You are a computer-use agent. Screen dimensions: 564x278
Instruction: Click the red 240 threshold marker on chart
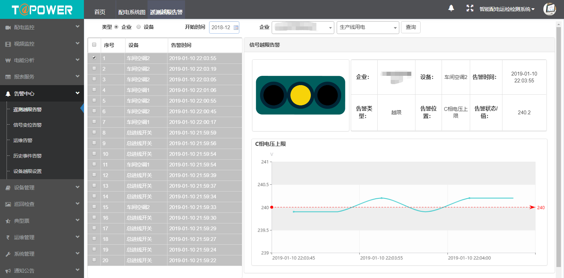point(272,207)
